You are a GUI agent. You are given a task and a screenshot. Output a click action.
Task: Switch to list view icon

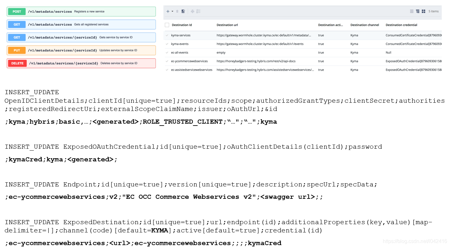coord(412,11)
